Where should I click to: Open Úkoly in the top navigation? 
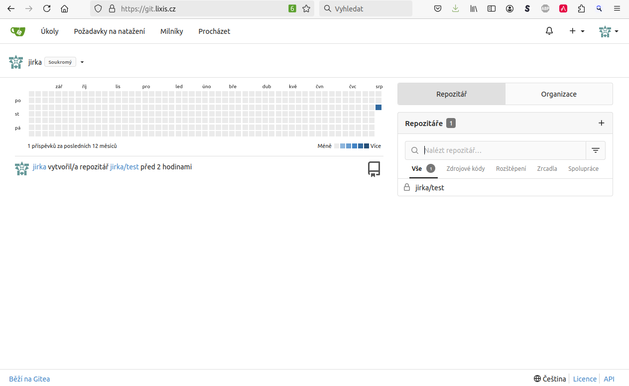point(50,31)
